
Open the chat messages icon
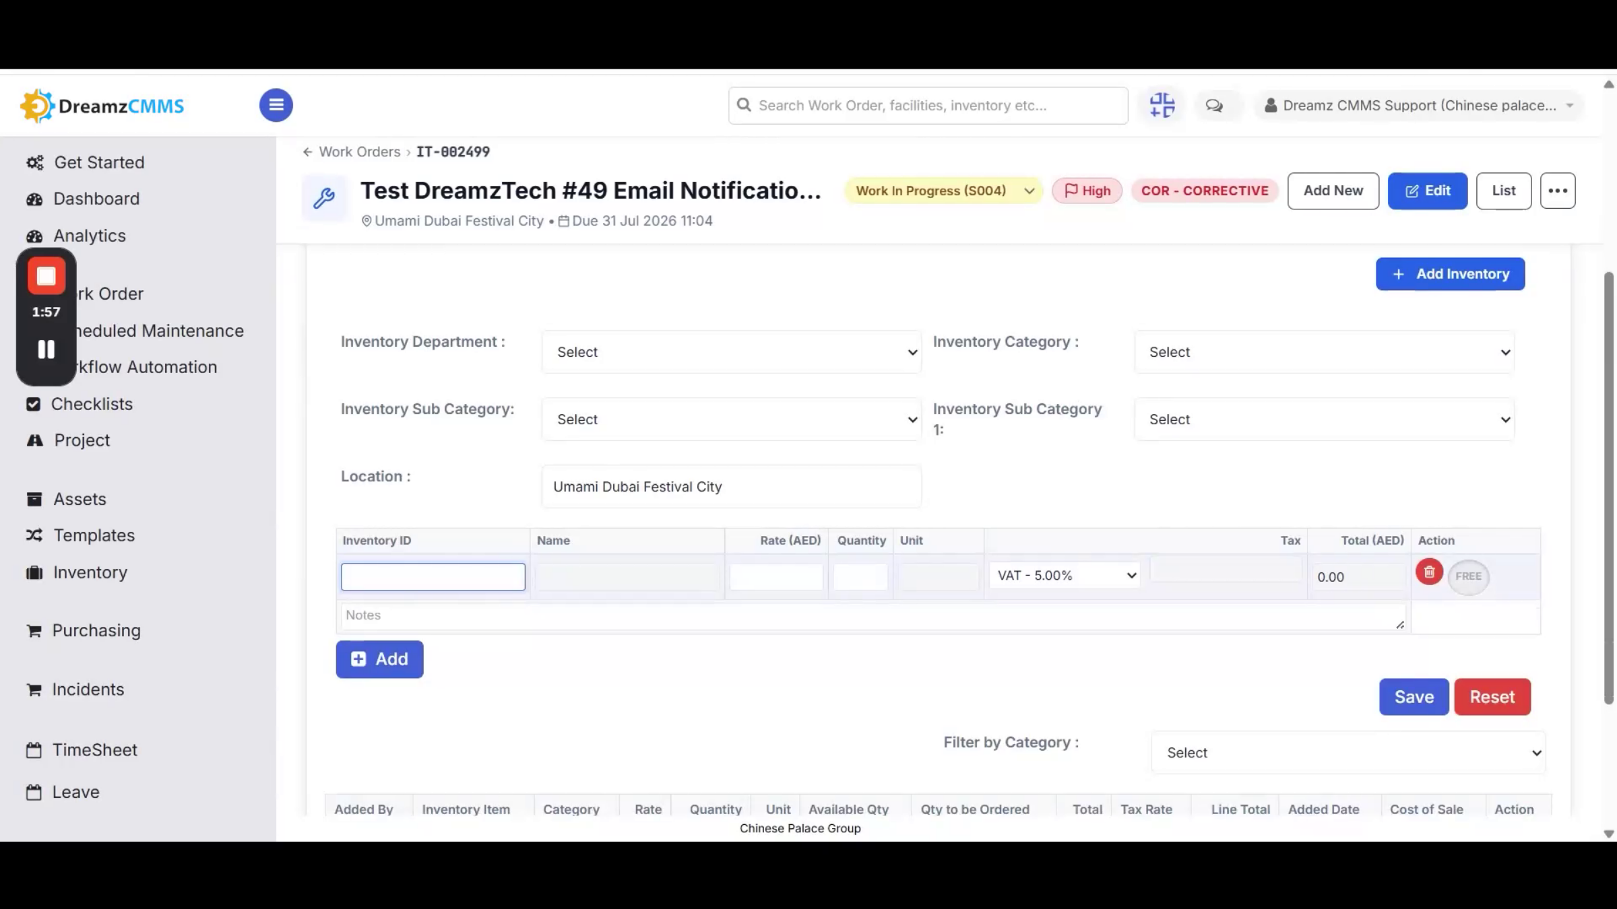tap(1214, 106)
